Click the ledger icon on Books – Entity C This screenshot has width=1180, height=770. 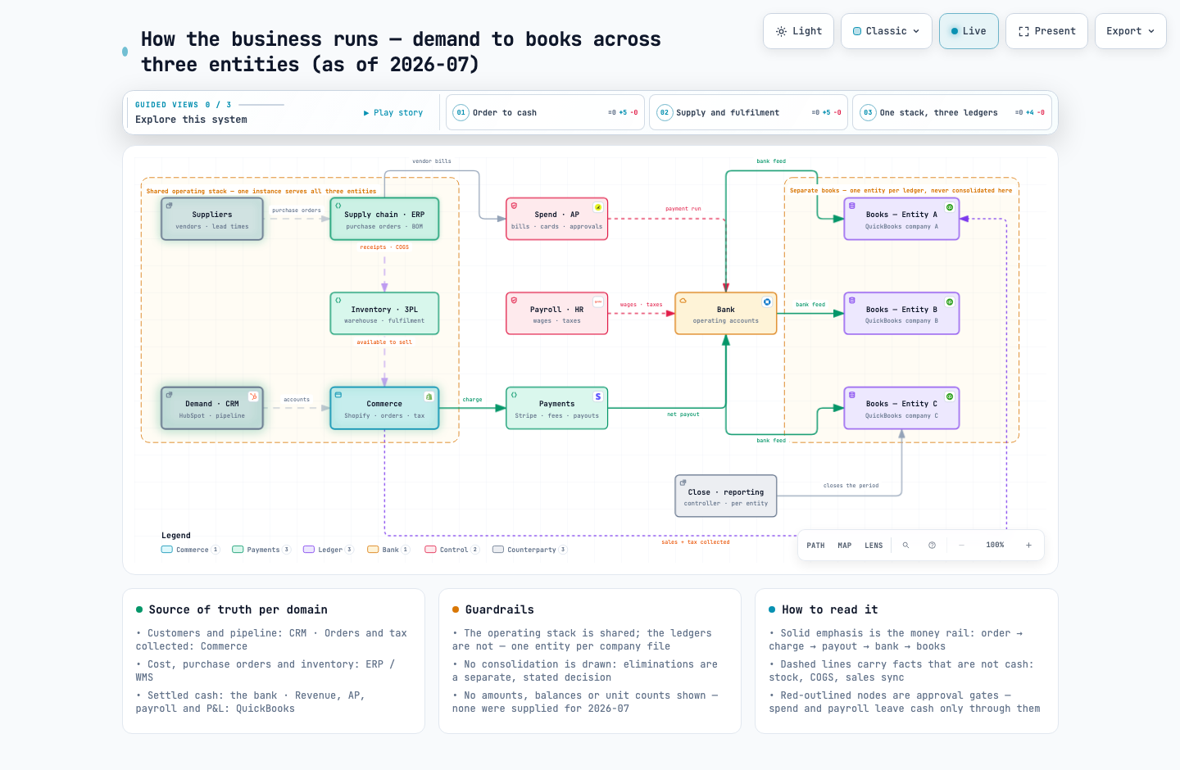(x=852, y=395)
